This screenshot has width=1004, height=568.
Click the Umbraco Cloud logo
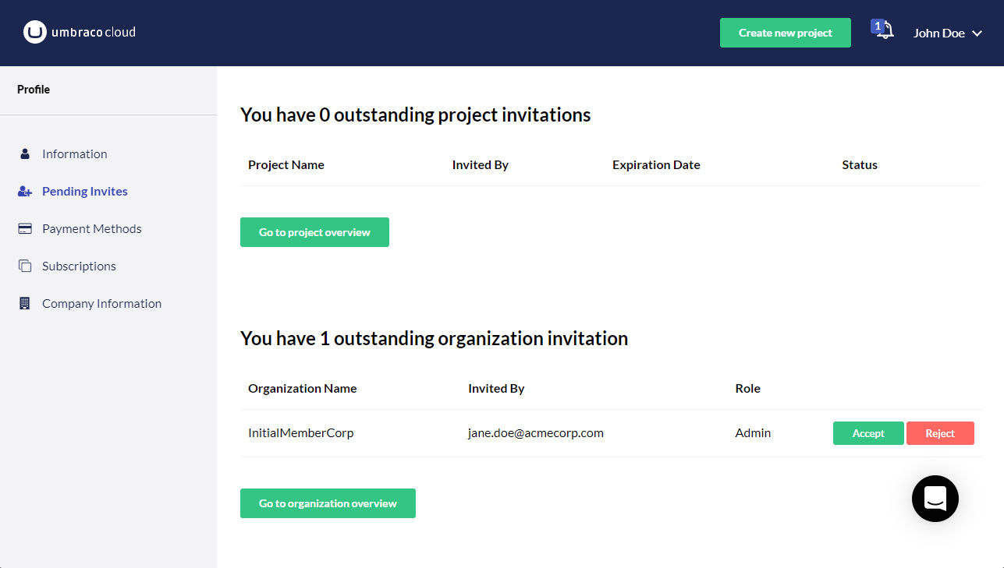[x=80, y=33]
